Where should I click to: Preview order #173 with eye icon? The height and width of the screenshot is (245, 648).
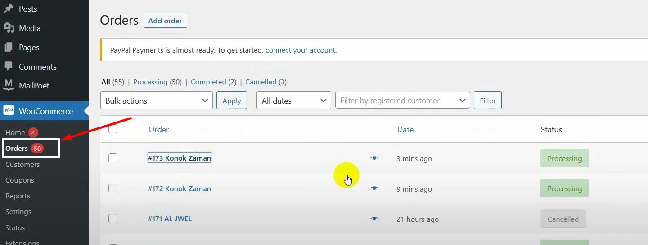pyautogui.click(x=374, y=158)
